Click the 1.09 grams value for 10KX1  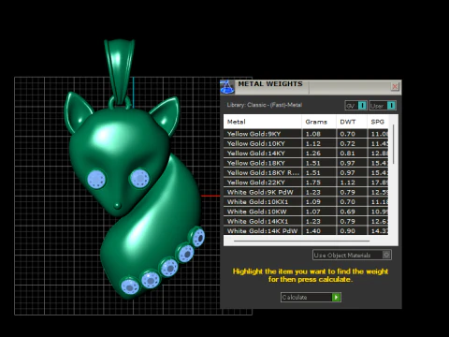pyautogui.click(x=313, y=202)
